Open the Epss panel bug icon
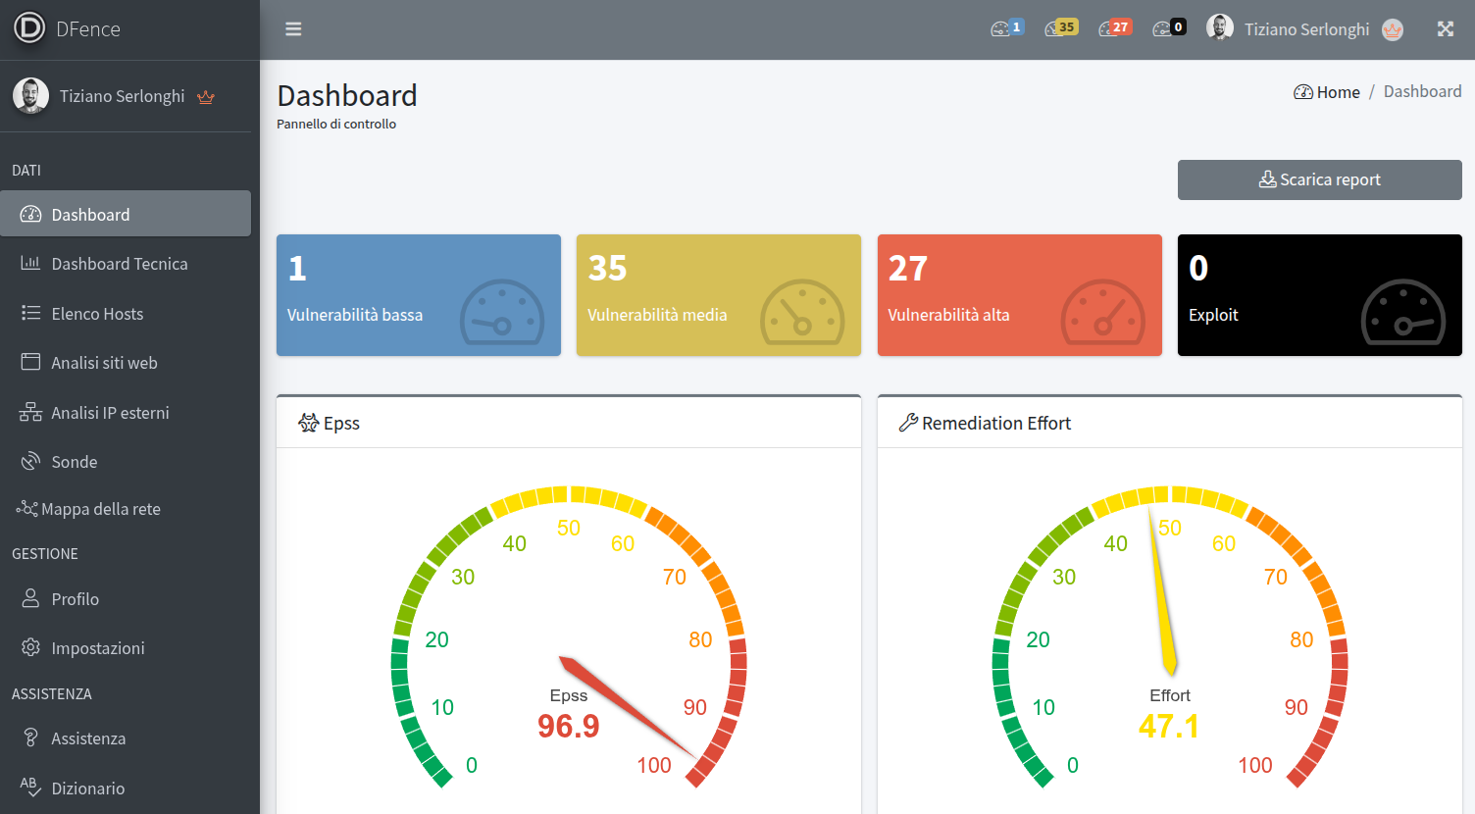The image size is (1475, 814). (307, 422)
